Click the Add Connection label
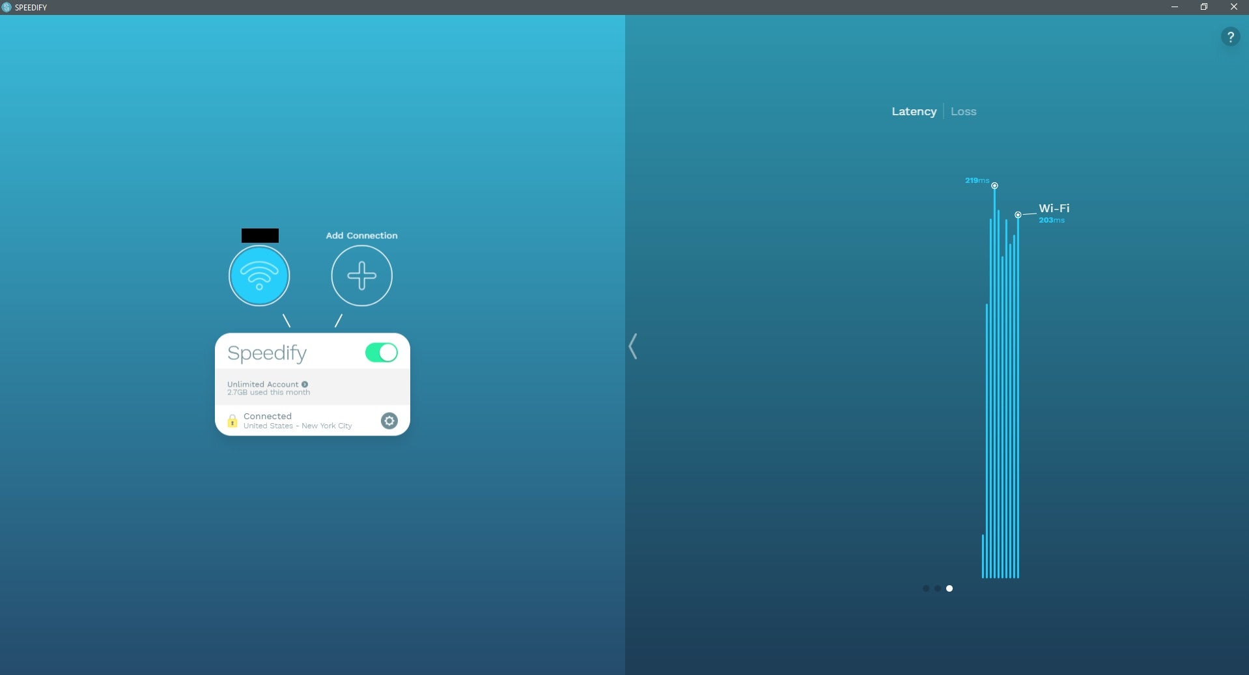The width and height of the screenshot is (1249, 675). [x=361, y=236]
